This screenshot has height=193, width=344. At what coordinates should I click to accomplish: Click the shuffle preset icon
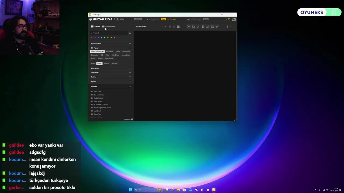coord(170,27)
